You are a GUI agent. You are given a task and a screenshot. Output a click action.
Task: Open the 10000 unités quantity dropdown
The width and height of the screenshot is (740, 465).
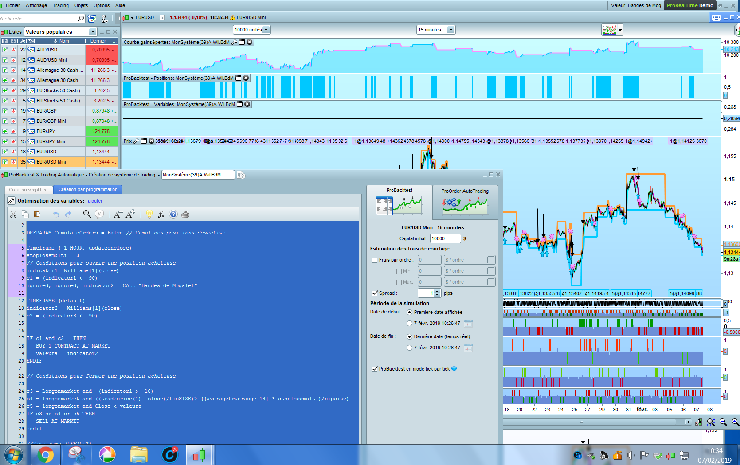click(266, 30)
